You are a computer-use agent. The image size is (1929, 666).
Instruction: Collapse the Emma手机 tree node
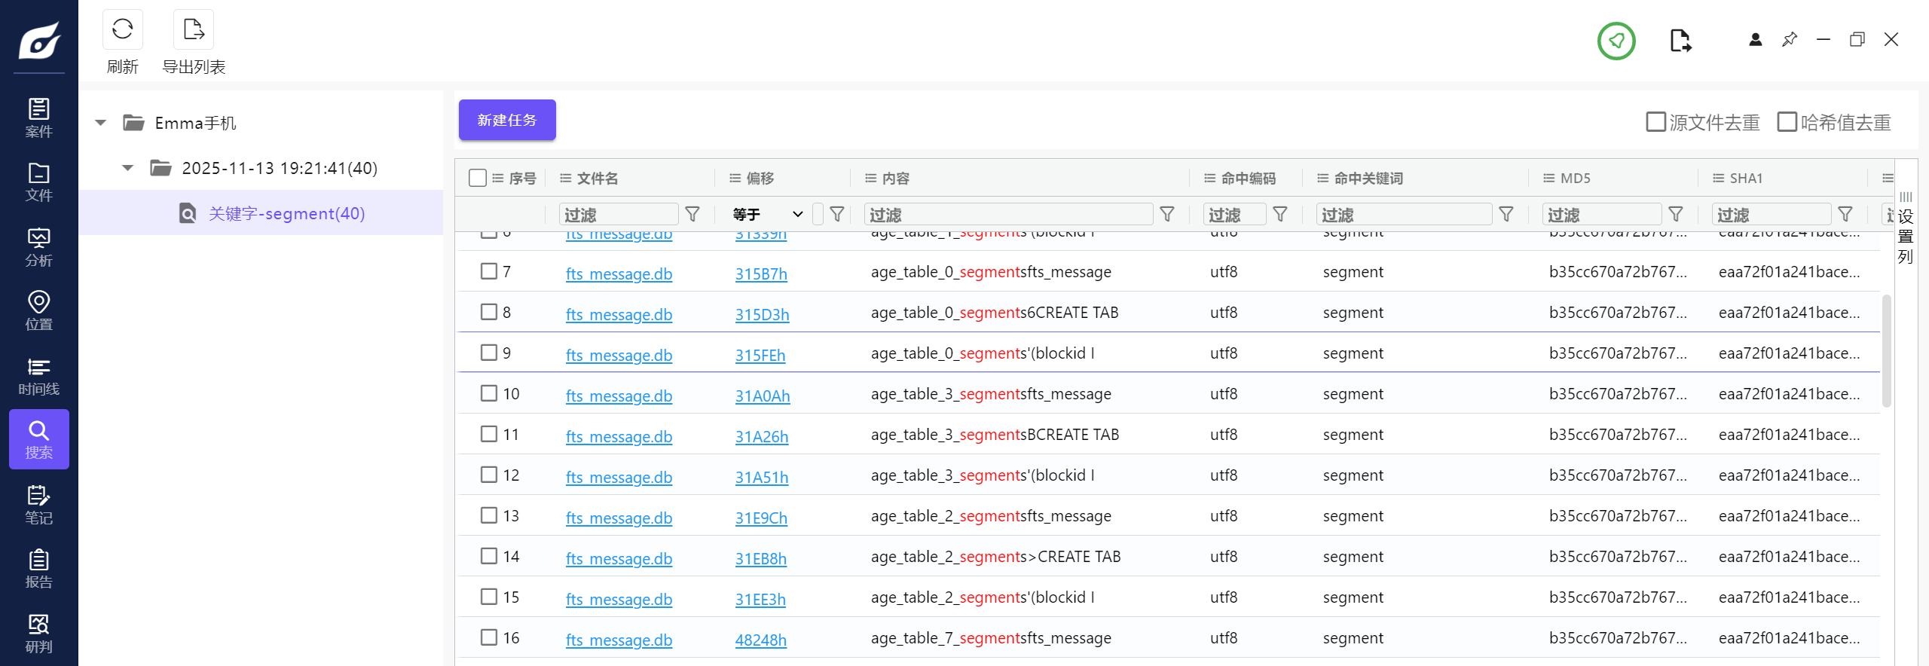101,123
